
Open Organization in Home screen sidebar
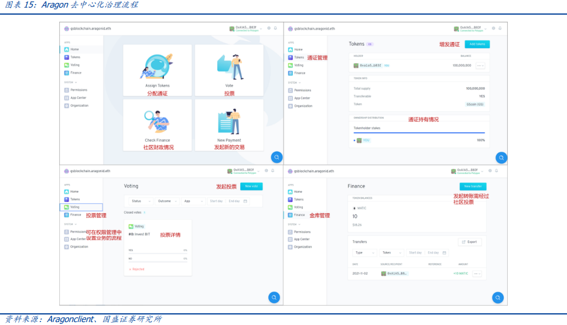tap(76, 106)
